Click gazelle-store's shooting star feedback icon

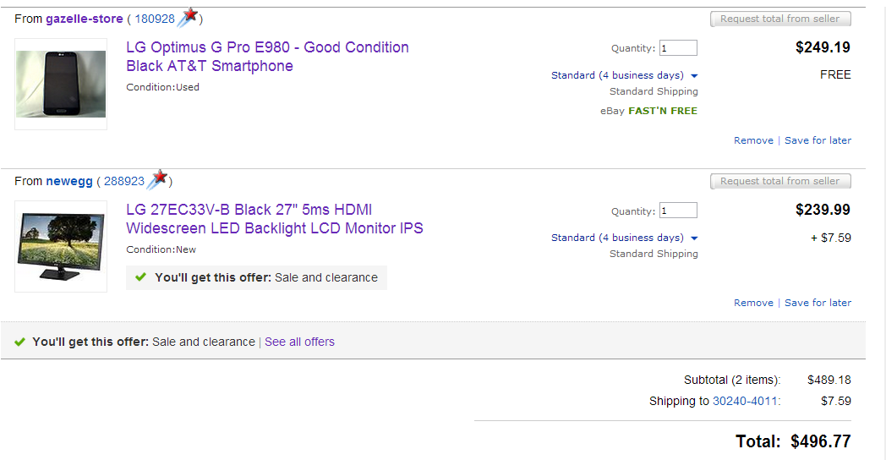(x=188, y=18)
